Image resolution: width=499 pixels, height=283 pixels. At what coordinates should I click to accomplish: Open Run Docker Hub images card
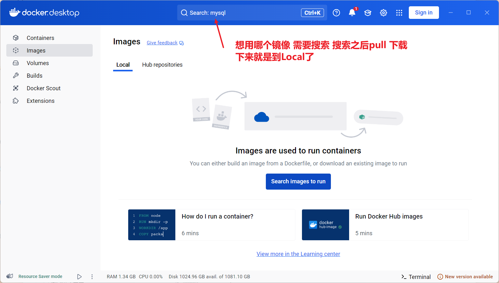[x=385, y=225]
